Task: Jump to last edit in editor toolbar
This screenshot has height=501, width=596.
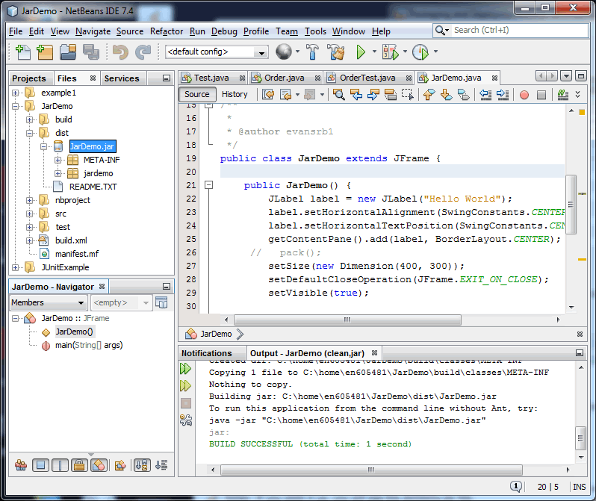Action: [268, 94]
